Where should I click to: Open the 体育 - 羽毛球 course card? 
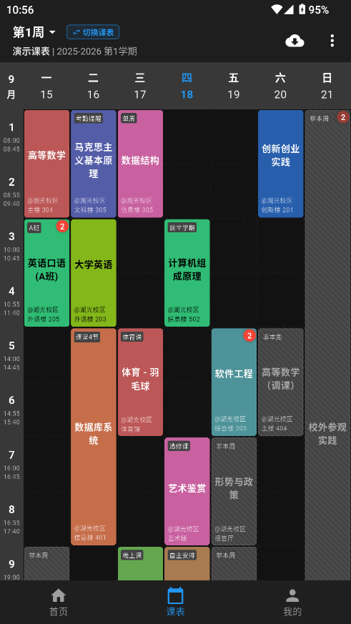(x=140, y=382)
